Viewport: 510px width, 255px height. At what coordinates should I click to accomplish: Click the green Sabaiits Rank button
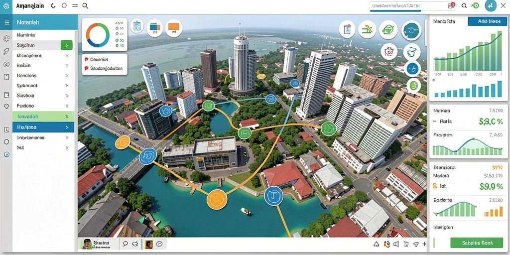tap(477, 243)
